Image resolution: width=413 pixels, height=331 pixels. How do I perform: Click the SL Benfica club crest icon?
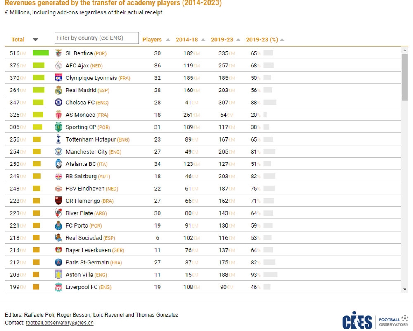[x=59, y=53]
